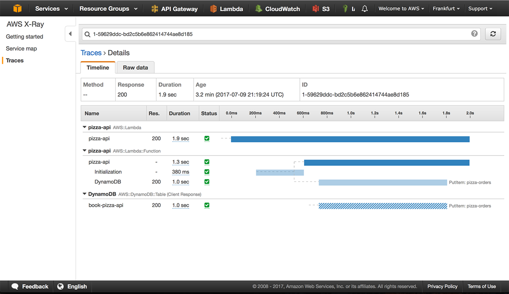The height and width of the screenshot is (294, 509).
Task: Click the Traces breadcrumb link
Action: [x=91, y=53]
